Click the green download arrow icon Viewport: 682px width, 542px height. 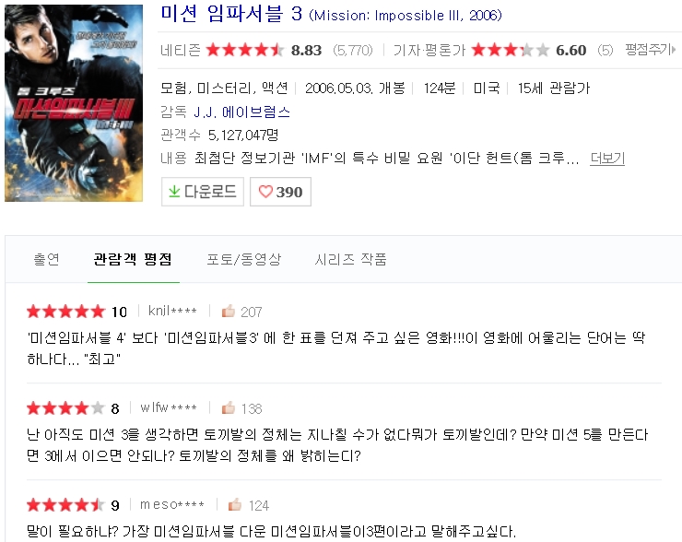click(174, 191)
